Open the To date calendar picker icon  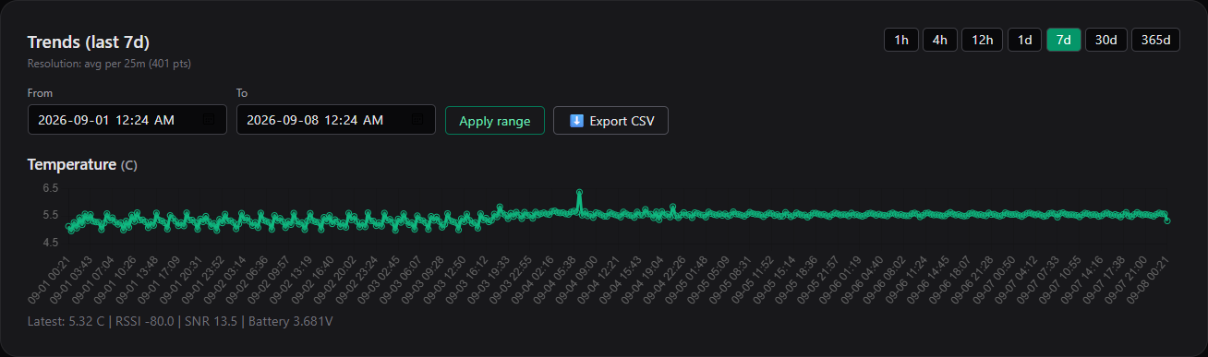click(x=417, y=120)
